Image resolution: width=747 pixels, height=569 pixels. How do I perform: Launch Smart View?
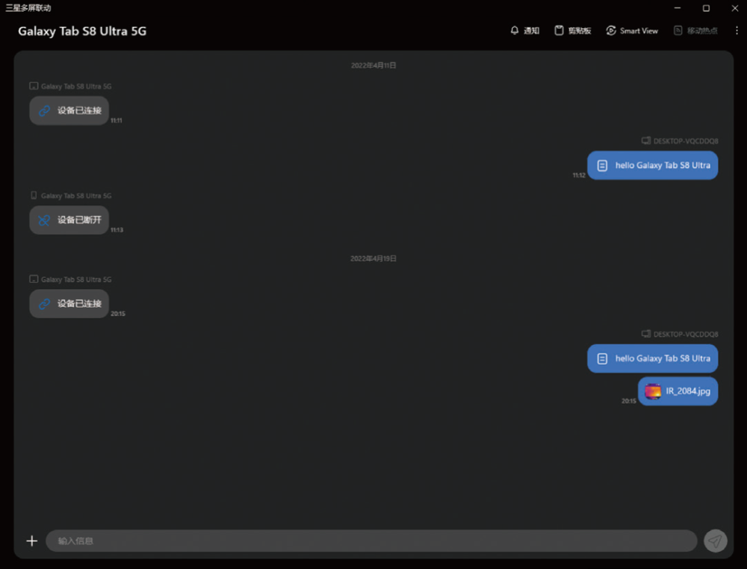tap(632, 31)
